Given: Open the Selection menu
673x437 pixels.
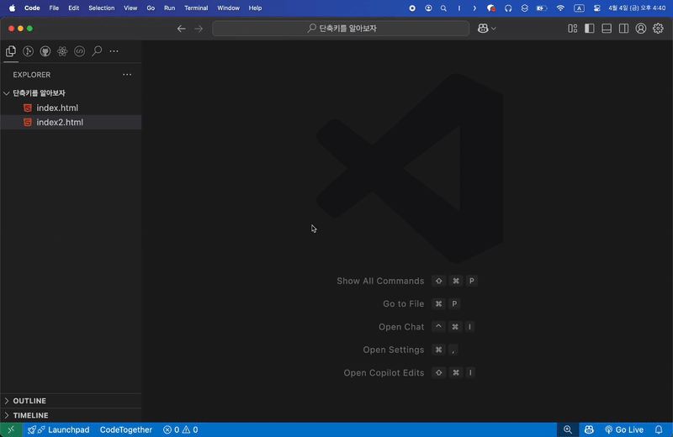Looking at the screenshot, I should point(101,8).
